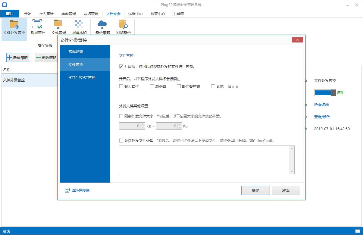Image resolution: width=363 pixels, height=235 pixels.
Task: Increase the minimum file size stepper
Action: 143,124
